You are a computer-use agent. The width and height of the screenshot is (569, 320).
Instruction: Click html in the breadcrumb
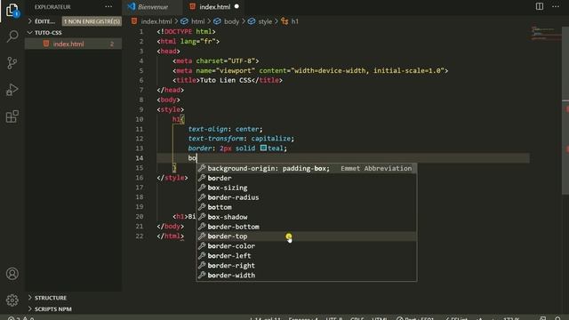point(197,21)
